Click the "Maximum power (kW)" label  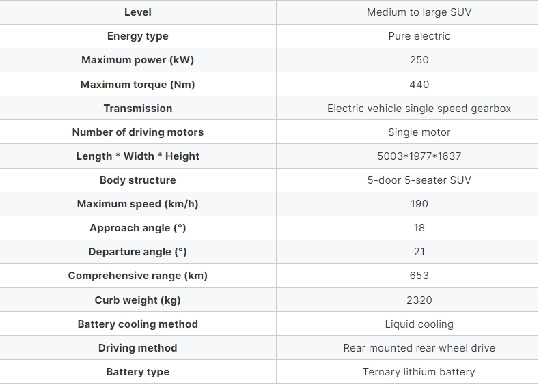137,60
